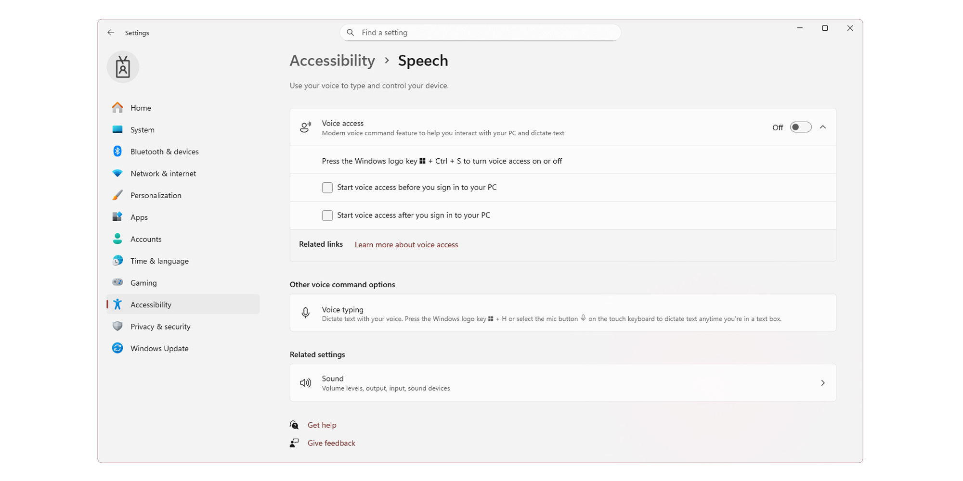Click the back arrow in Settings

click(x=111, y=32)
